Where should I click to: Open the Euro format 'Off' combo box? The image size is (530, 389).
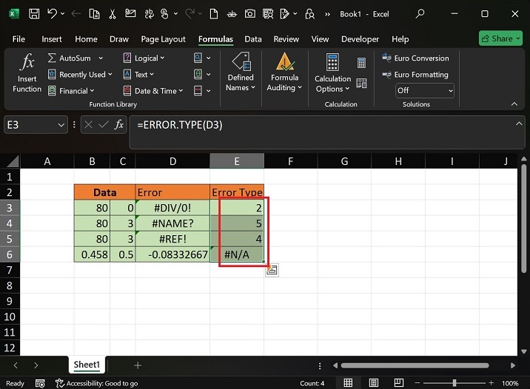click(424, 90)
